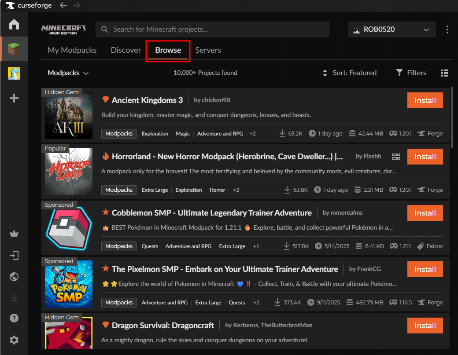Click the Horror tag on Horrorland

click(x=217, y=190)
